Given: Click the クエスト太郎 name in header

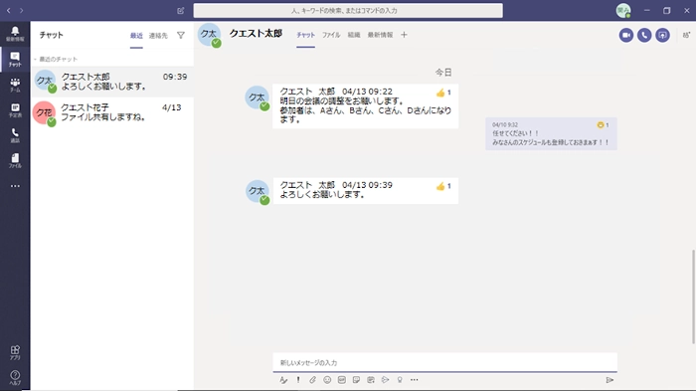Looking at the screenshot, I should point(256,34).
